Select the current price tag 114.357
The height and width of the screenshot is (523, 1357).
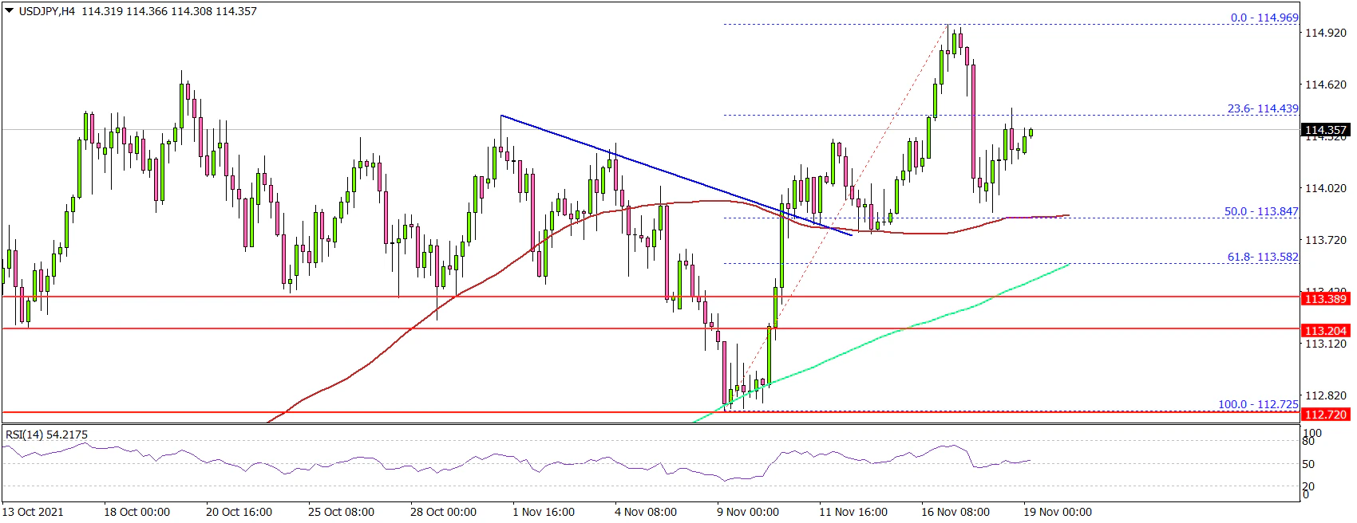pos(1325,130)
